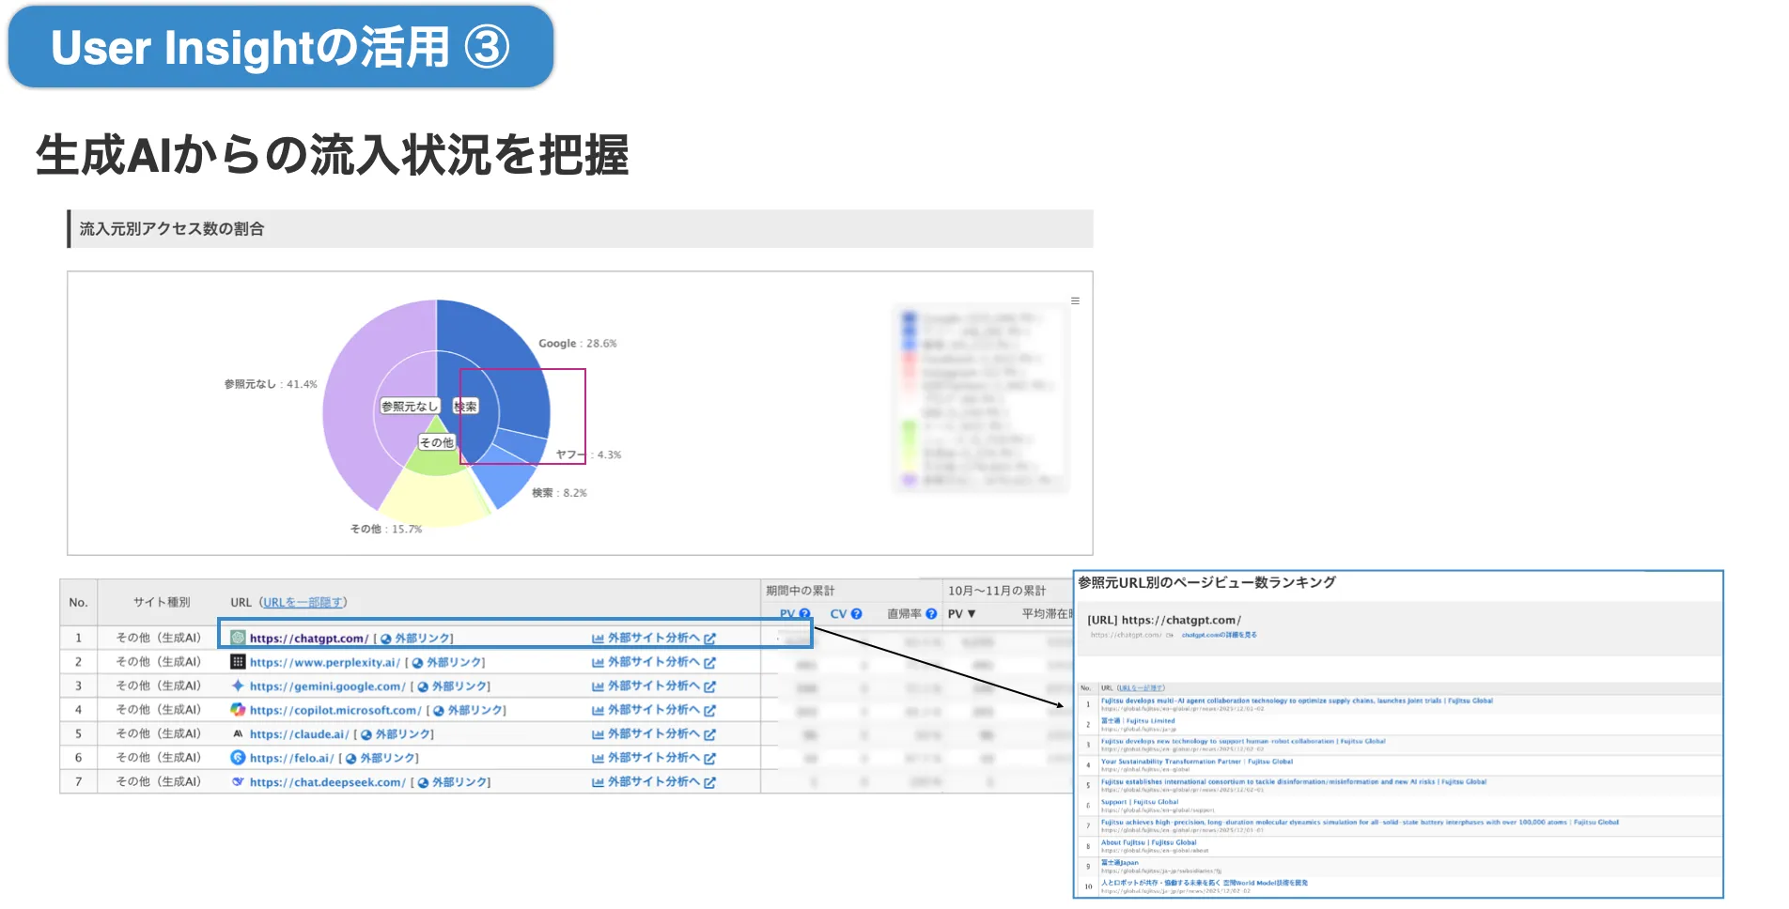Click the ChatGPT favicon in row 1
The height and width of the screenshot is (909, 1789).
pyautogui.click(x=238, y=639)
